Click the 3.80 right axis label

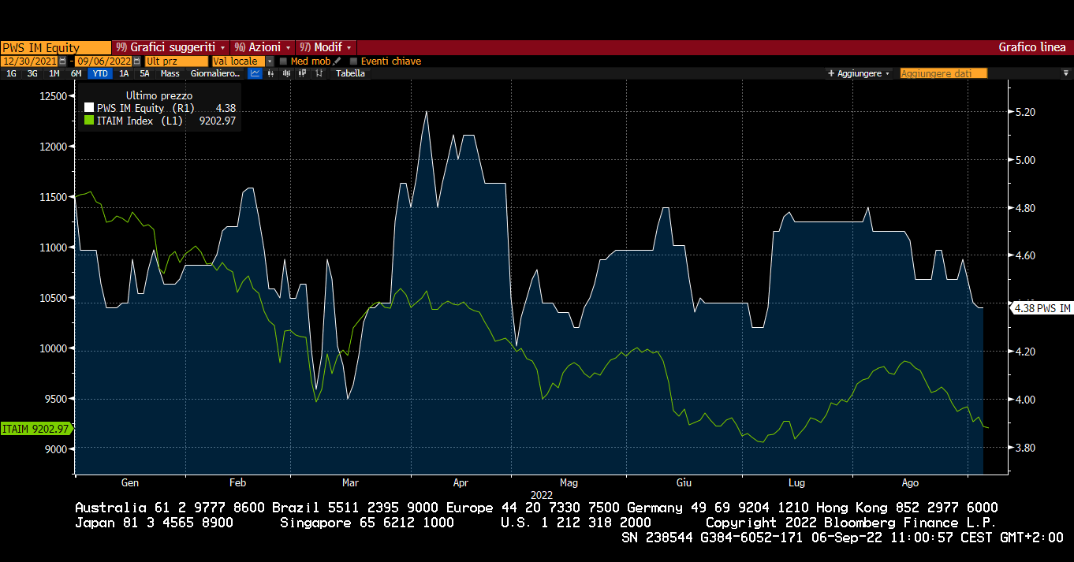click(x=1025, y=448)
